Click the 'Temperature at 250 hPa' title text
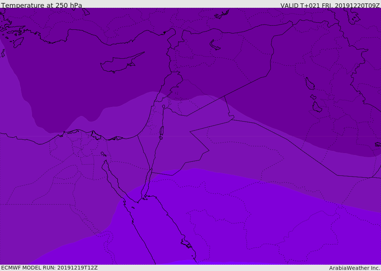Viewport: 381px width, 271px height. tap(42, 5)
